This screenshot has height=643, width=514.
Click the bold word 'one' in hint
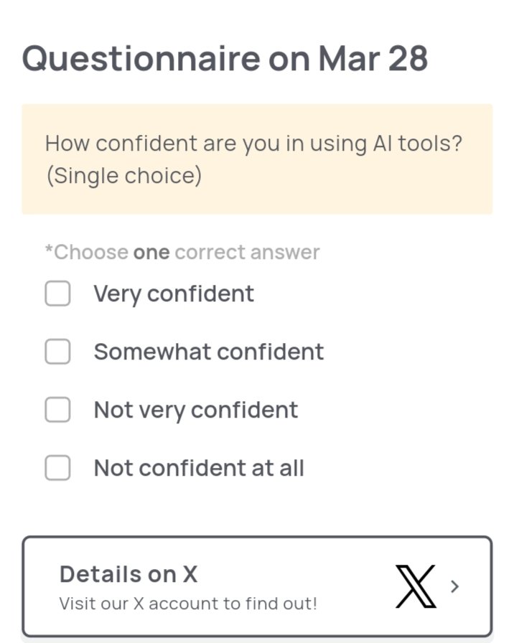(151, 252)
